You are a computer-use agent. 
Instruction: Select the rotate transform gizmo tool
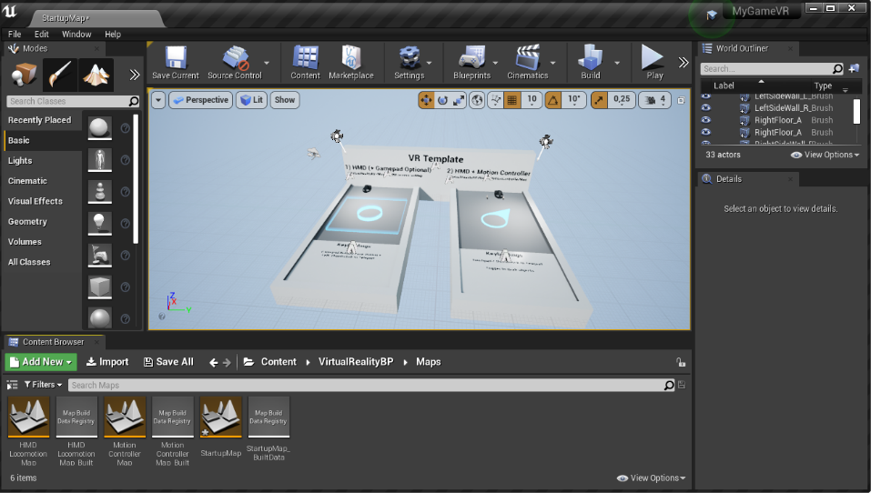442,100
